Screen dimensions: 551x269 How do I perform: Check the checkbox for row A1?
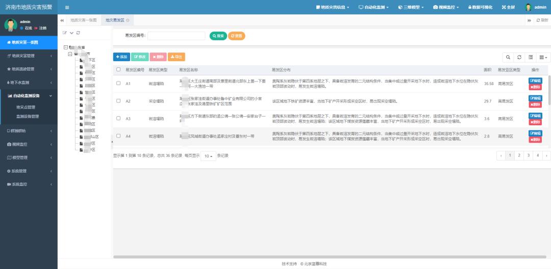[x=118, y=83]
